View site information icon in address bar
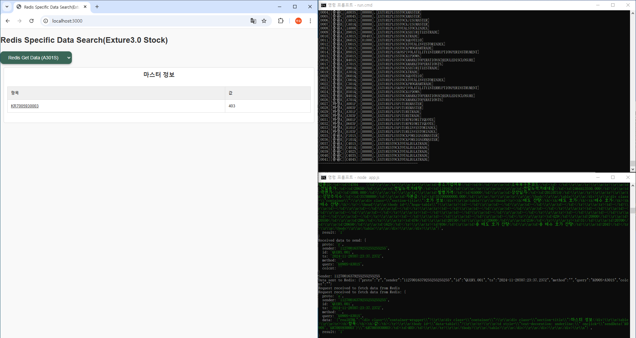The width and height of the screenshot is (636, 338). click(x=46, y=21)
